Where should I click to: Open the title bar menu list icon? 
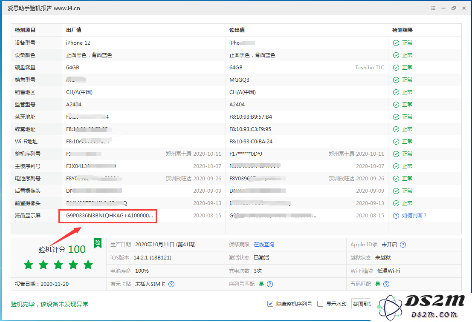tap(433, 8)
